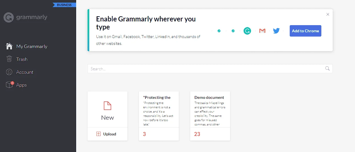Select Account in the sidebar menu
The height and width of the screenshot is (152, 355).
point(25,72)
